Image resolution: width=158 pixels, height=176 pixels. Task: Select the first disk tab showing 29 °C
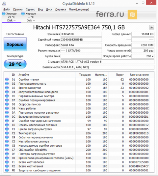pos(11,17)
